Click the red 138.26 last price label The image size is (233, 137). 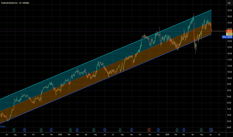point(229,31)
